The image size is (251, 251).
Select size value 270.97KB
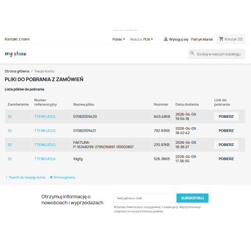(162, 145)
